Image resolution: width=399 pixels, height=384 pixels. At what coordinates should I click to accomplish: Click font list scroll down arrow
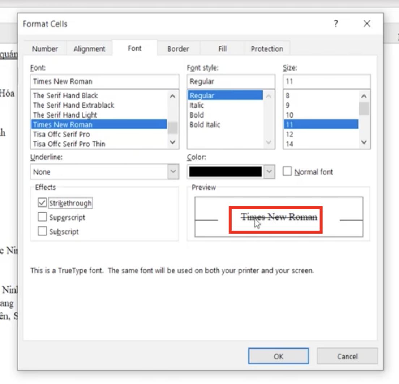(172, 142)
